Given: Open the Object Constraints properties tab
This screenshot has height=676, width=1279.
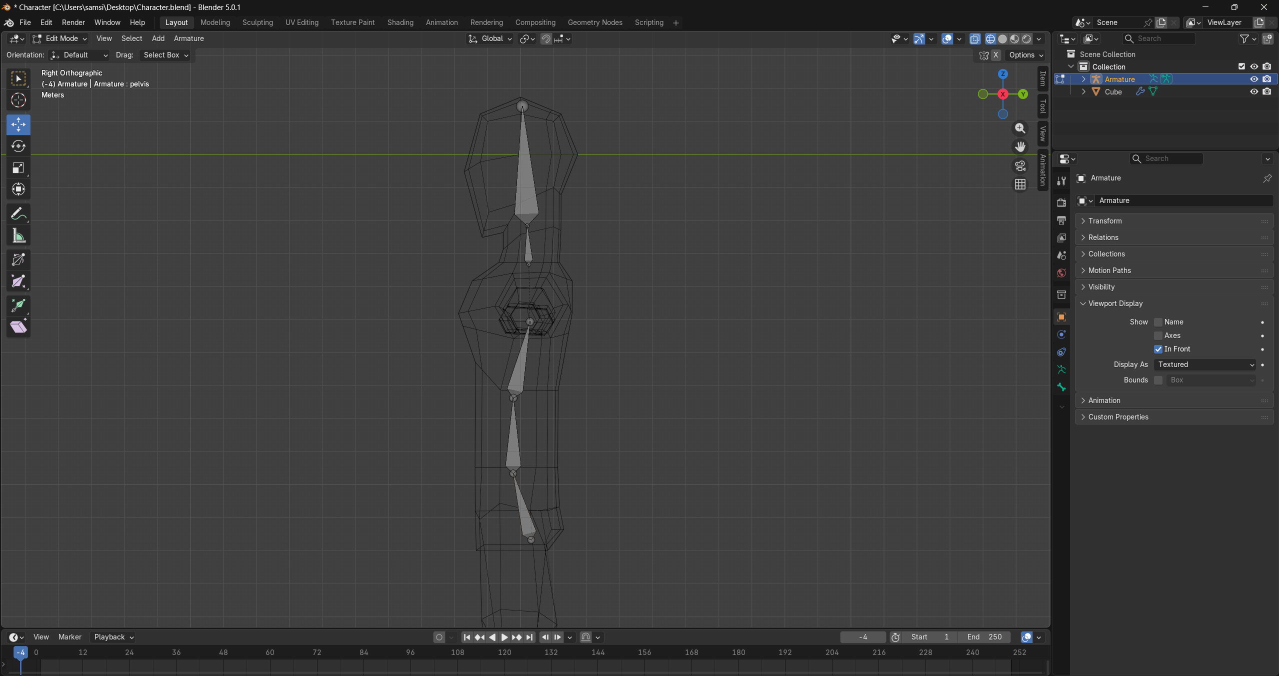Looking at the screenshot, I should pos(1061,352).
